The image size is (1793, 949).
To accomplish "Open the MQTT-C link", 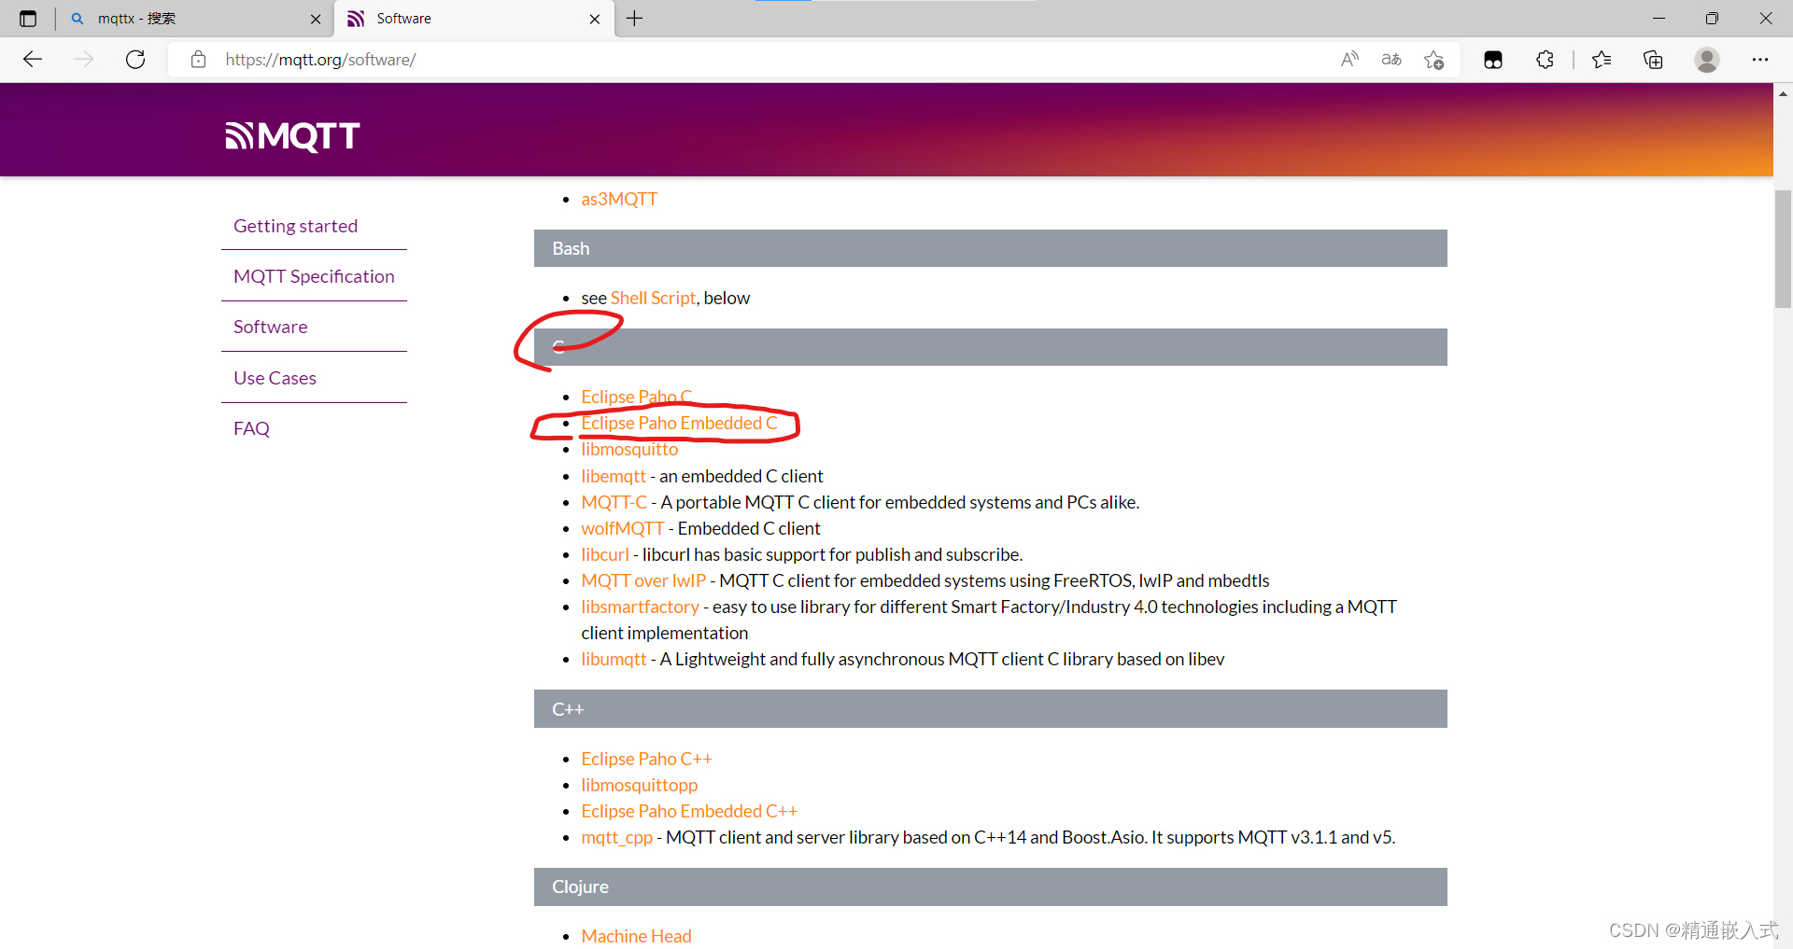I will pos(614,502).
